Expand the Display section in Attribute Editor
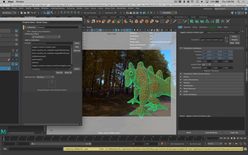 pos(181,83)
